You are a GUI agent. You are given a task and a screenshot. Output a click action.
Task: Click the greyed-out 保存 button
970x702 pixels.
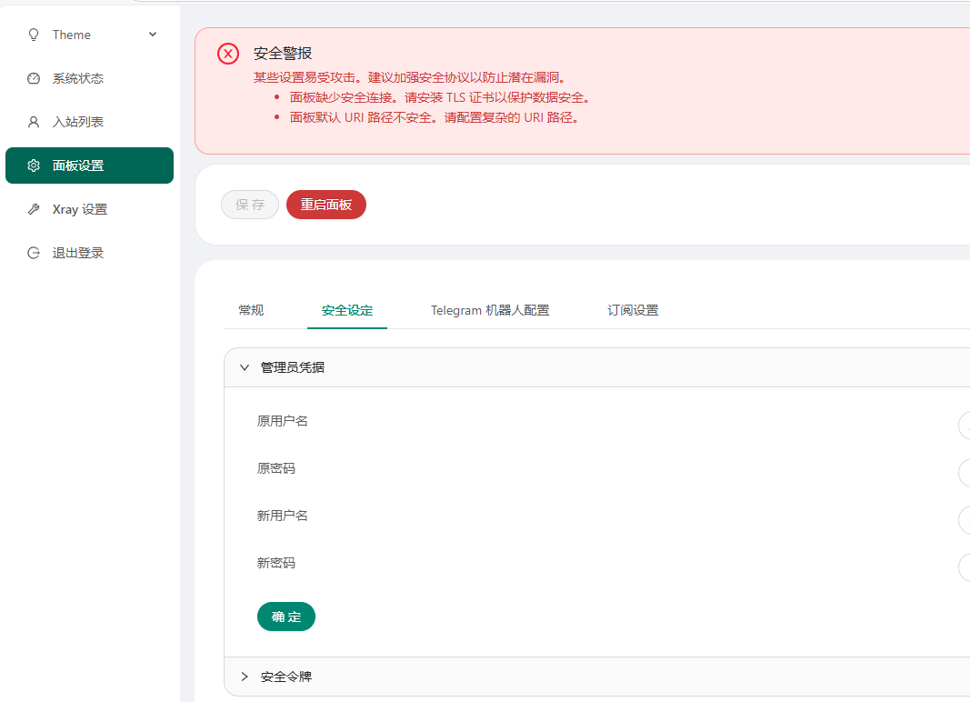[250, 205]
